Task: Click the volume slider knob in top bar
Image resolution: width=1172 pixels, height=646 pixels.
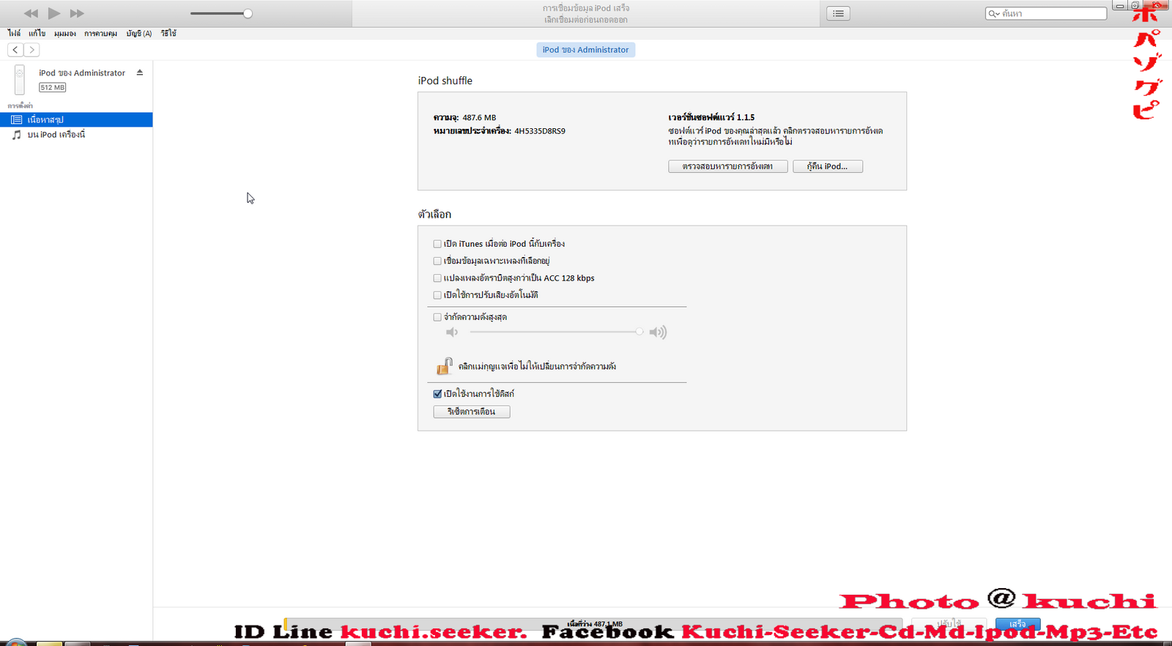Action: click(x=248, y=13)
